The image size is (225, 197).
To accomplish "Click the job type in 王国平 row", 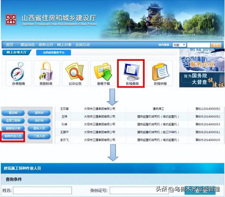I will (158, 132).
